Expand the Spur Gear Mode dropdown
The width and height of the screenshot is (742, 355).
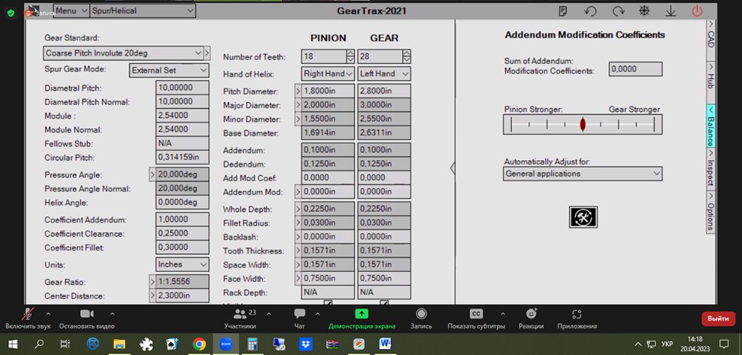tap(168, 70)
